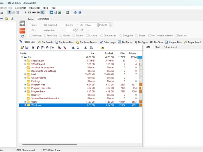Viewport: 203px width, 152px height.
Task: Open the Calculation menu
Action: tap(21, 8)
